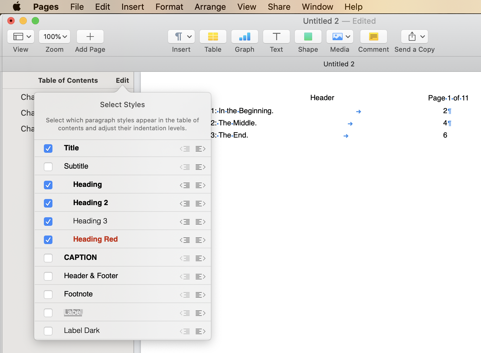
Task: Enable the Header & Footer checkbox
Action: 48,276
